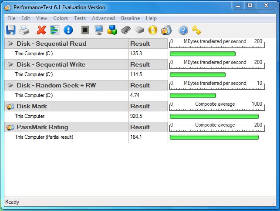Image resolution: width=280 pixels, height=211 pixels.
Task: Open the View menu
Action: coord(42,18)
